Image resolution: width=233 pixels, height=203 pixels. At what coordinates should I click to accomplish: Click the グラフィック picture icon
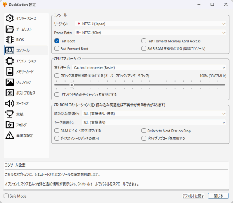10,82
